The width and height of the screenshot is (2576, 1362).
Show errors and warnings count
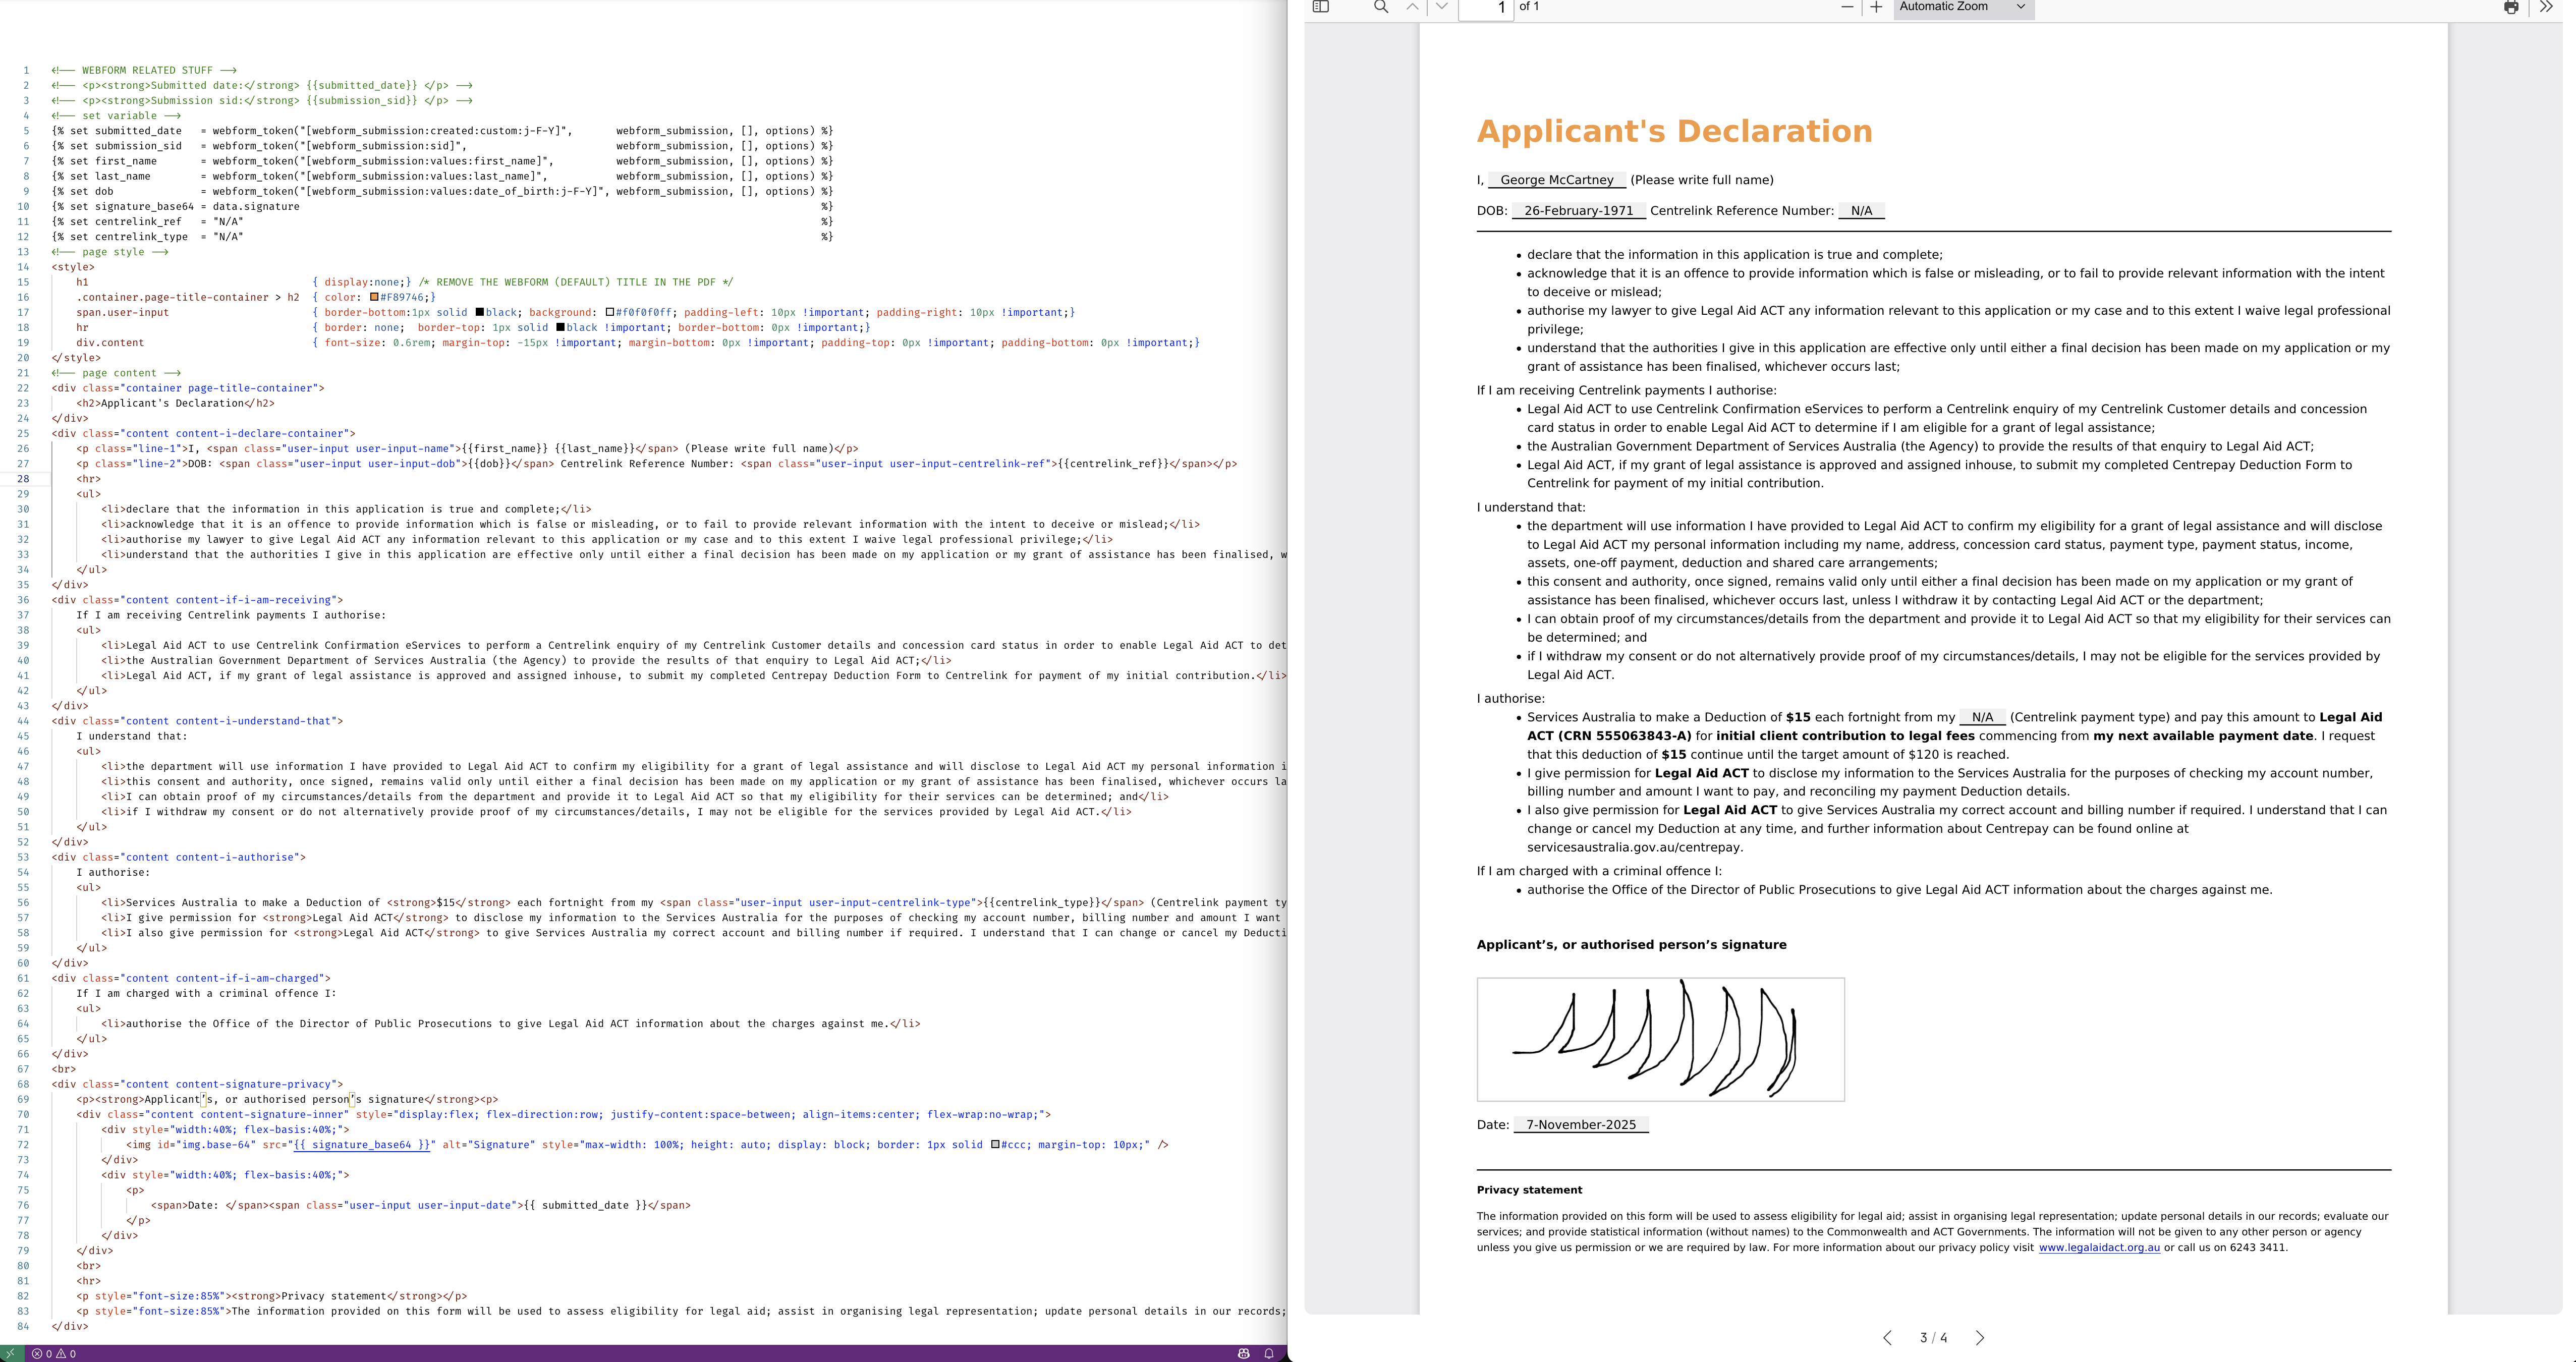(54, 1353)
